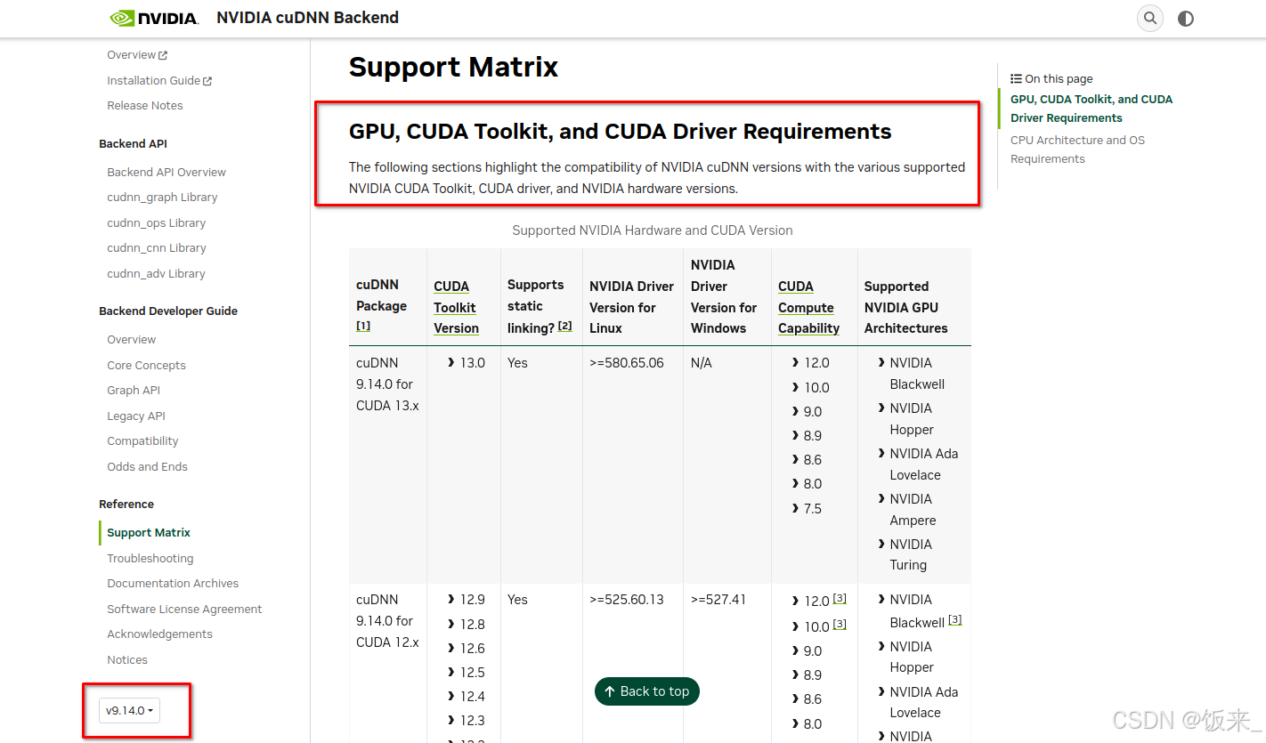Open cudnn_adv Library page
The image size is (1266, 743).
[156, 273]
